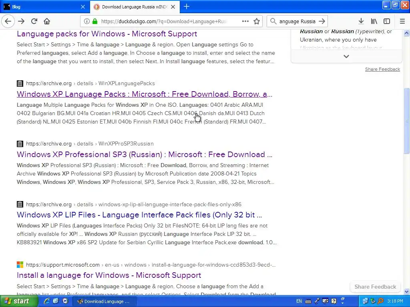The image size is (410, 307).
Task: Toggle the Firefox sidebar panel
Action: tap(387, 22)
